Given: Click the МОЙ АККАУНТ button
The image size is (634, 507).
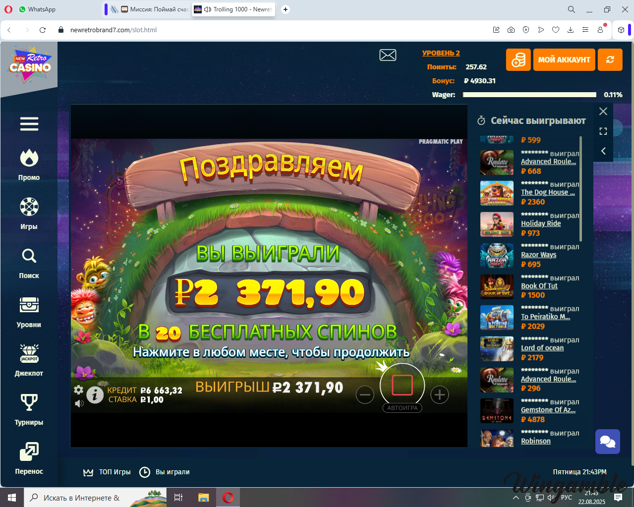Looking at the screenshot, I should click(x=564, y=60).
